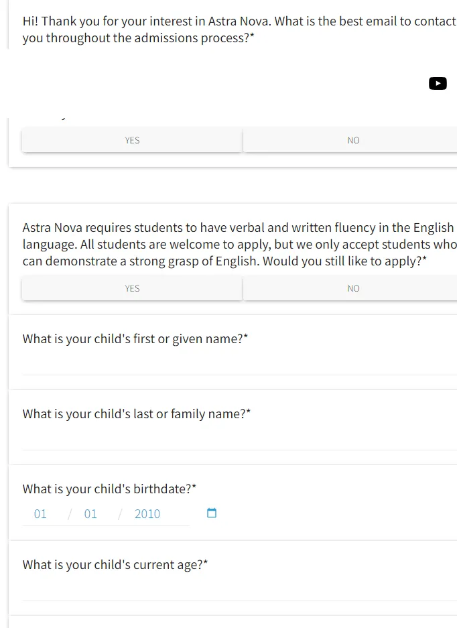Select YES in the upper YES/NO pair
Image resolution: width=457 pixels, height=628 pixels.
pyautogui.click(x=132, y=140)
